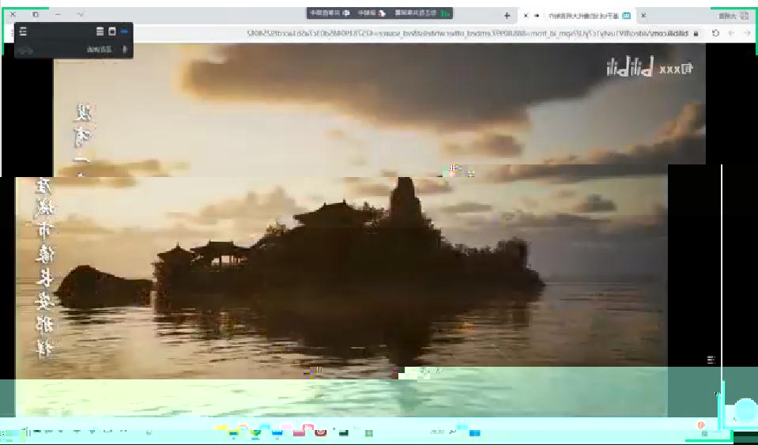Click the window icon on floating dark panel
The image size is (758, 445).
click(112, 32)
